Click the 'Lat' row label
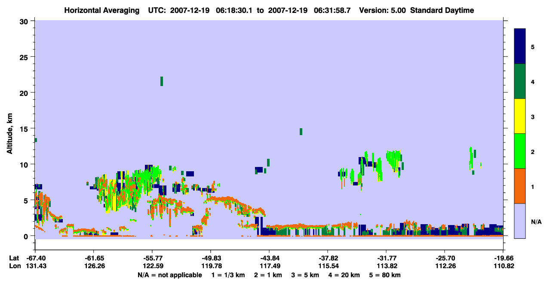 14,258
